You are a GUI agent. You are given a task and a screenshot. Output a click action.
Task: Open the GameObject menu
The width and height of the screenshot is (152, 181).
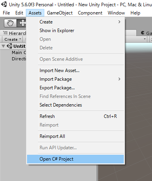click(60, 13)
